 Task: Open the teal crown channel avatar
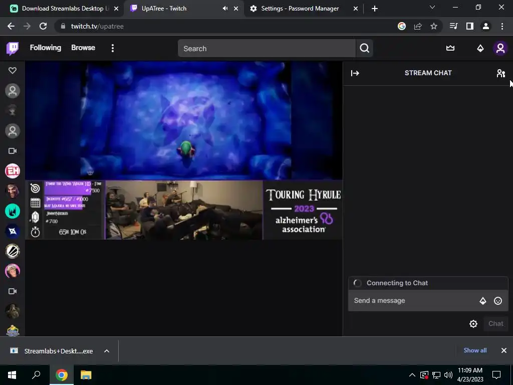[x=13, y=211]
